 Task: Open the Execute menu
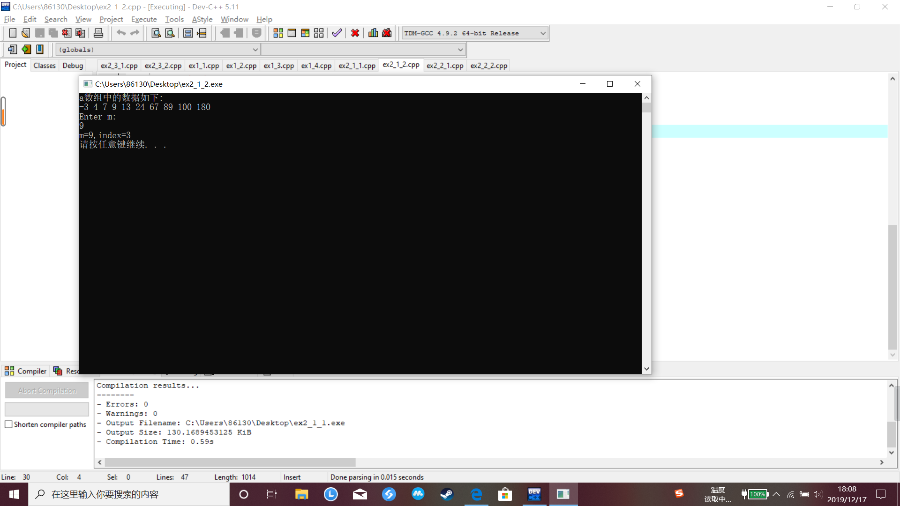143,19
